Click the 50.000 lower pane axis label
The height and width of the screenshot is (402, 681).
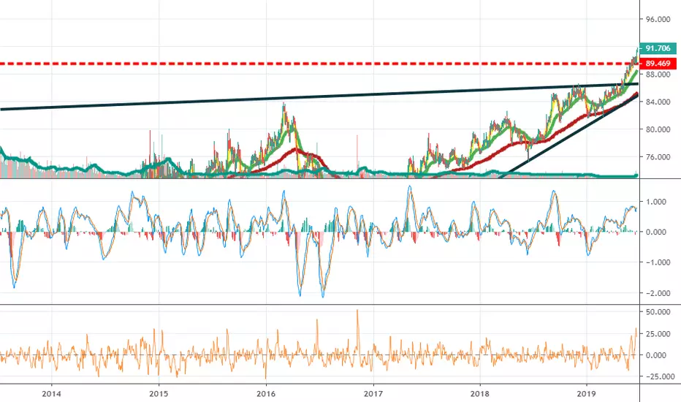click(x=658, y=312)
